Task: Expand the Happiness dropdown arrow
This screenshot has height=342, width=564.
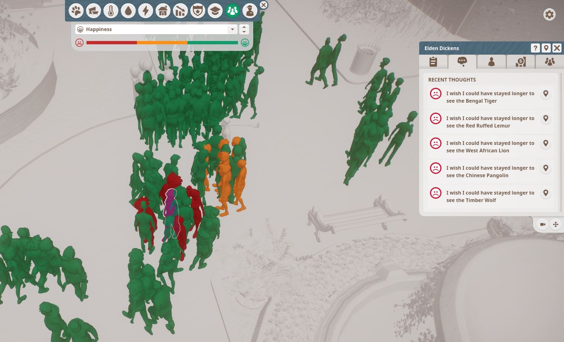Action: tap(233, 29)
